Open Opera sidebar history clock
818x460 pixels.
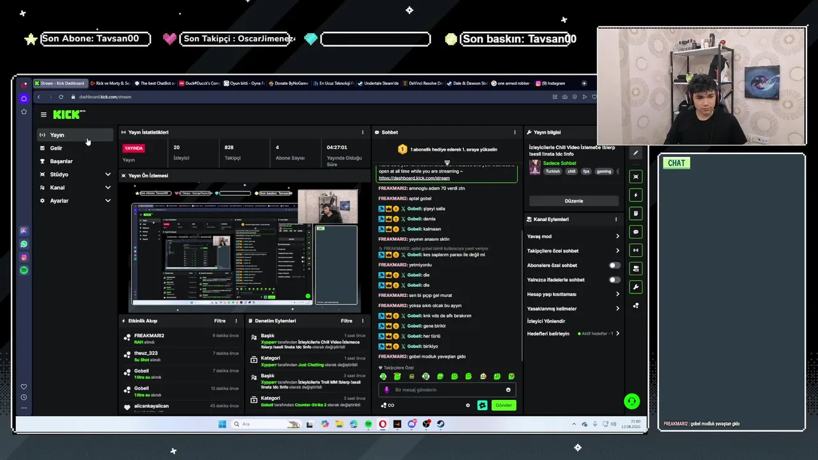coord(24,397)
